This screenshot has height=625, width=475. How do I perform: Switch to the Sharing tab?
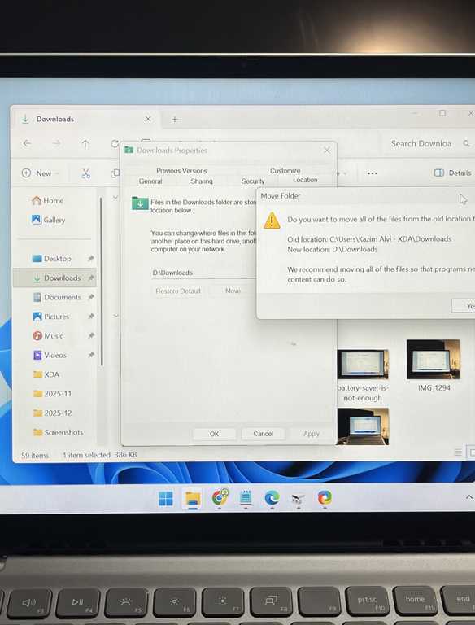[202, 181]
